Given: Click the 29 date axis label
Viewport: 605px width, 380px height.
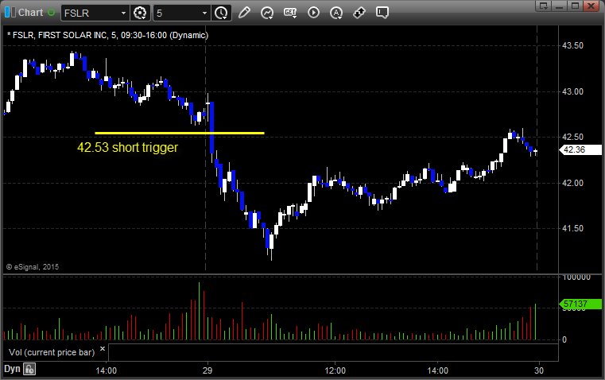Looking at the screenshot, I should (207, 370).
